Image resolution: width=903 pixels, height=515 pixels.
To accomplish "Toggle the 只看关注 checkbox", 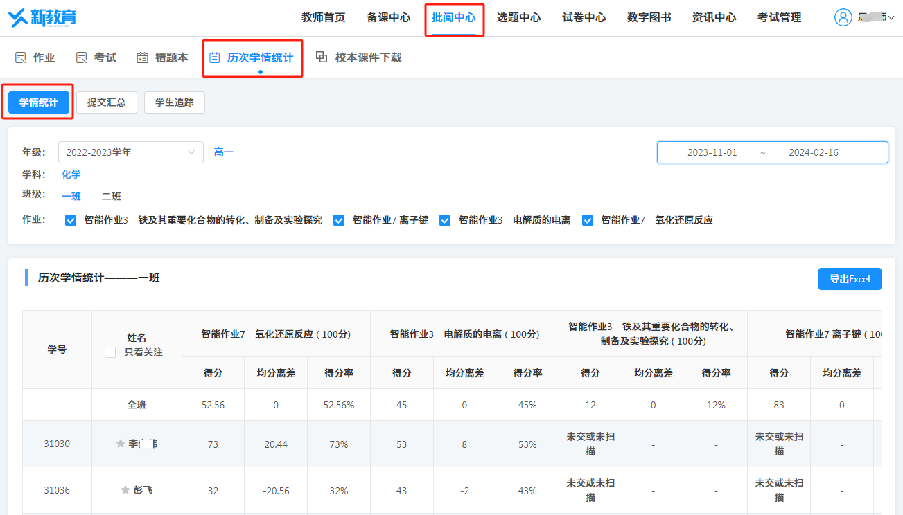I will click(x=110, y=352).
